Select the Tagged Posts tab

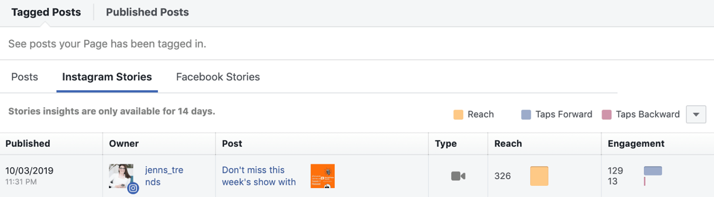point(46,13)
